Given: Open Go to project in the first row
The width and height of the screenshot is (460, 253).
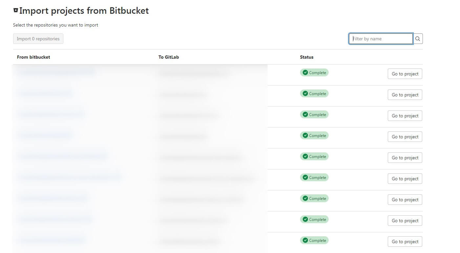Looking at the screenshot, I should (405, 74).
